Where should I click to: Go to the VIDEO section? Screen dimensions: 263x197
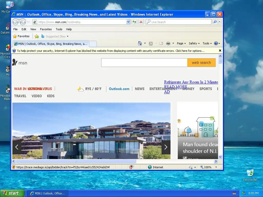pyautogui.click(x=36, y=96)
